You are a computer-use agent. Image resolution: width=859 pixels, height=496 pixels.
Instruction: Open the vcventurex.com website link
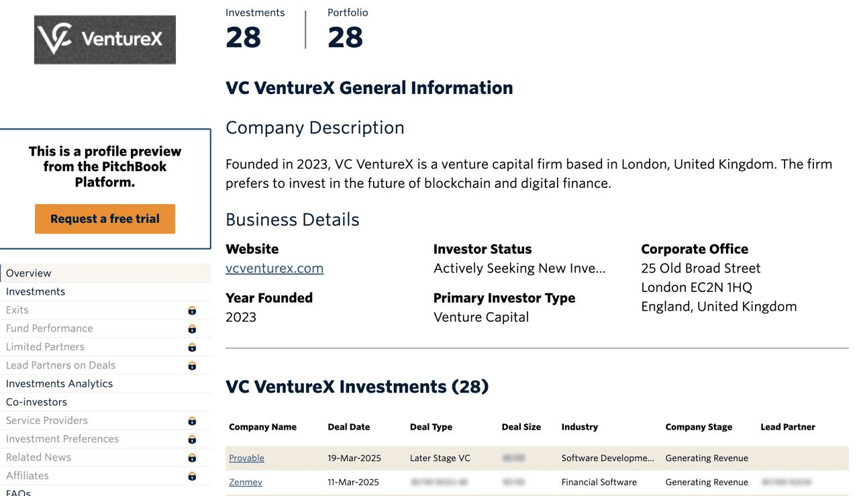click(x=274, y=268)
